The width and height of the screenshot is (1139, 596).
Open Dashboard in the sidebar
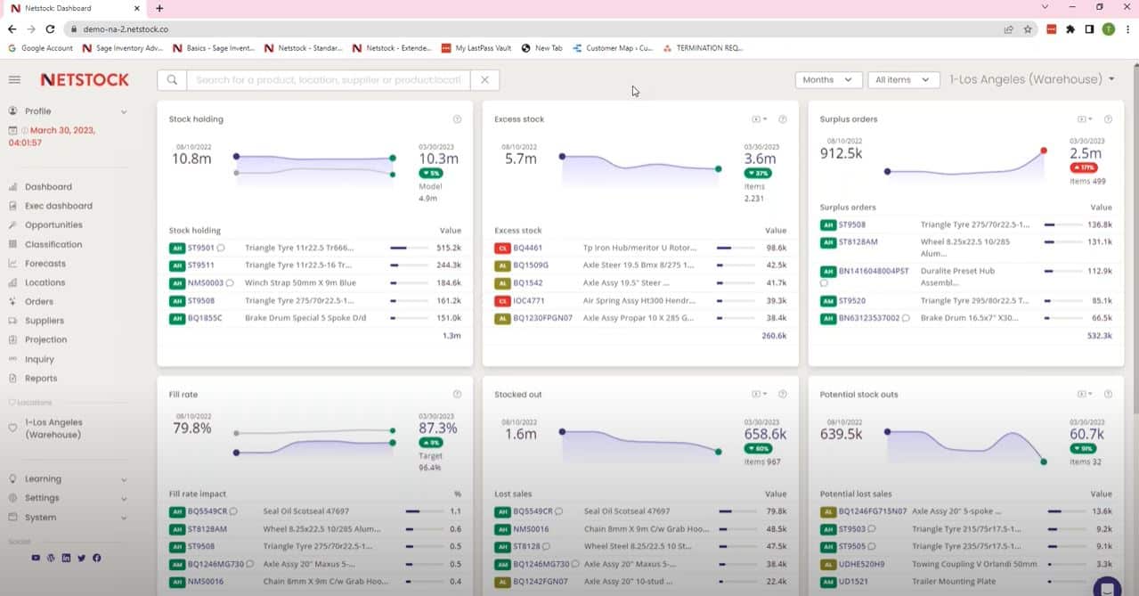[x=48, y=187]
